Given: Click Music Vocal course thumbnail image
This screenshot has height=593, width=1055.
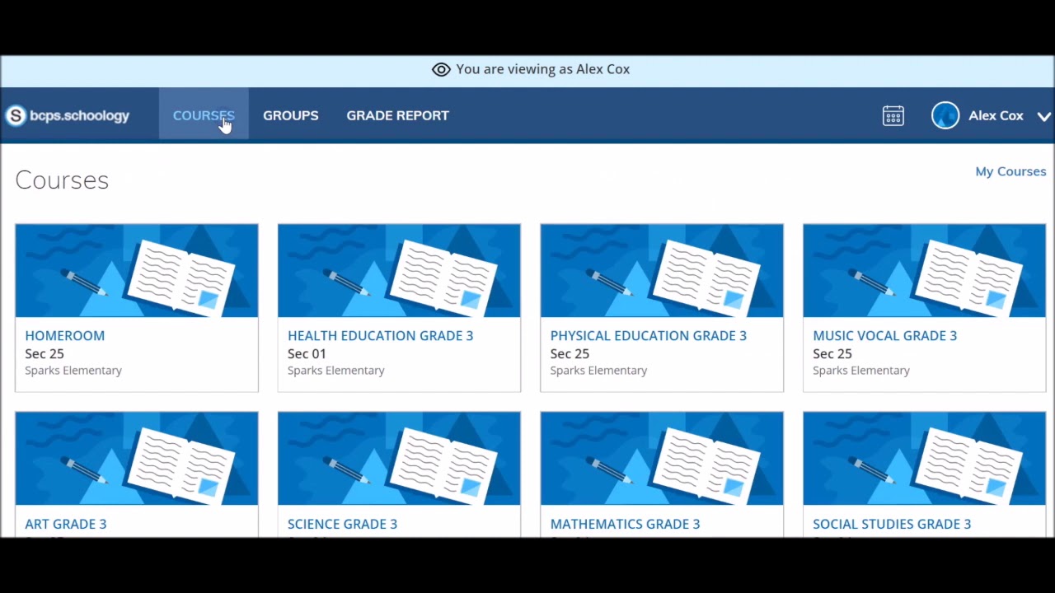Looking at the screenshot, I should [924, 270].
